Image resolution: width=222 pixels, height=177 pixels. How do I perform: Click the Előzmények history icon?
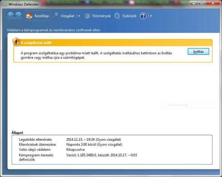(87, 16)
